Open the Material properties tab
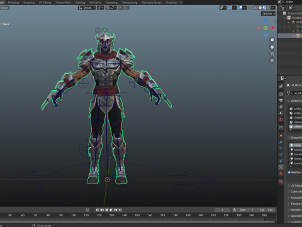The width and height of the screenshot is (302, 227). (281, 173)
